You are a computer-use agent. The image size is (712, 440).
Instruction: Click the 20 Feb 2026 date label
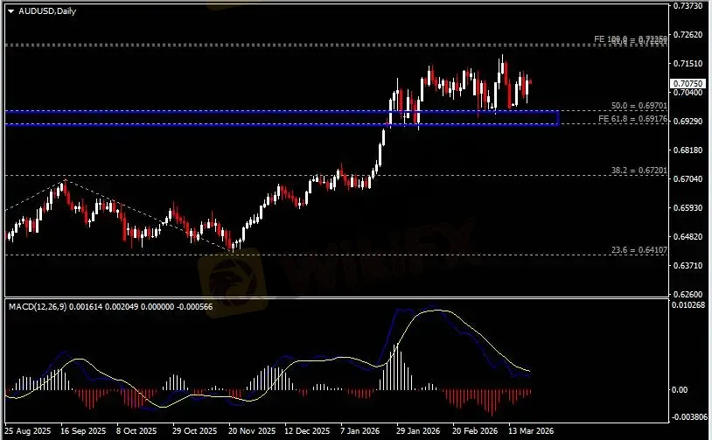tap(475, 431)
